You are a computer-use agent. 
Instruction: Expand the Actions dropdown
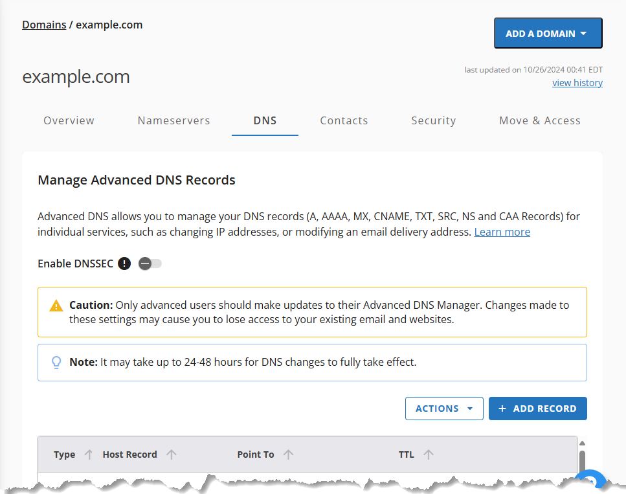click(x=444, y=409)
